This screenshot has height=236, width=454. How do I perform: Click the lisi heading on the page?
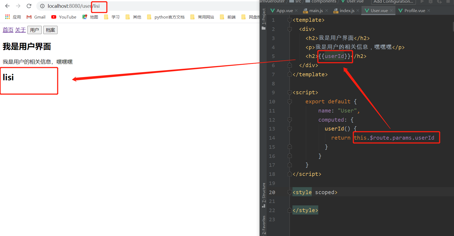(8, 77)
